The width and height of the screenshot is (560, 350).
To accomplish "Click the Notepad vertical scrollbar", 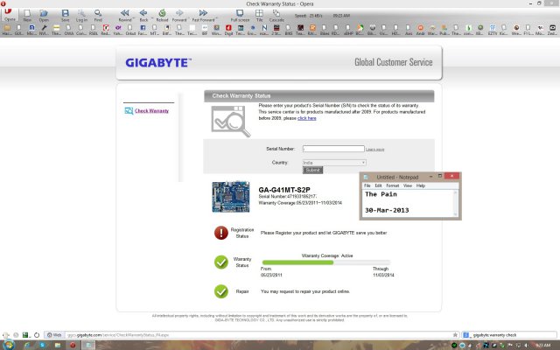I will 455,203.
